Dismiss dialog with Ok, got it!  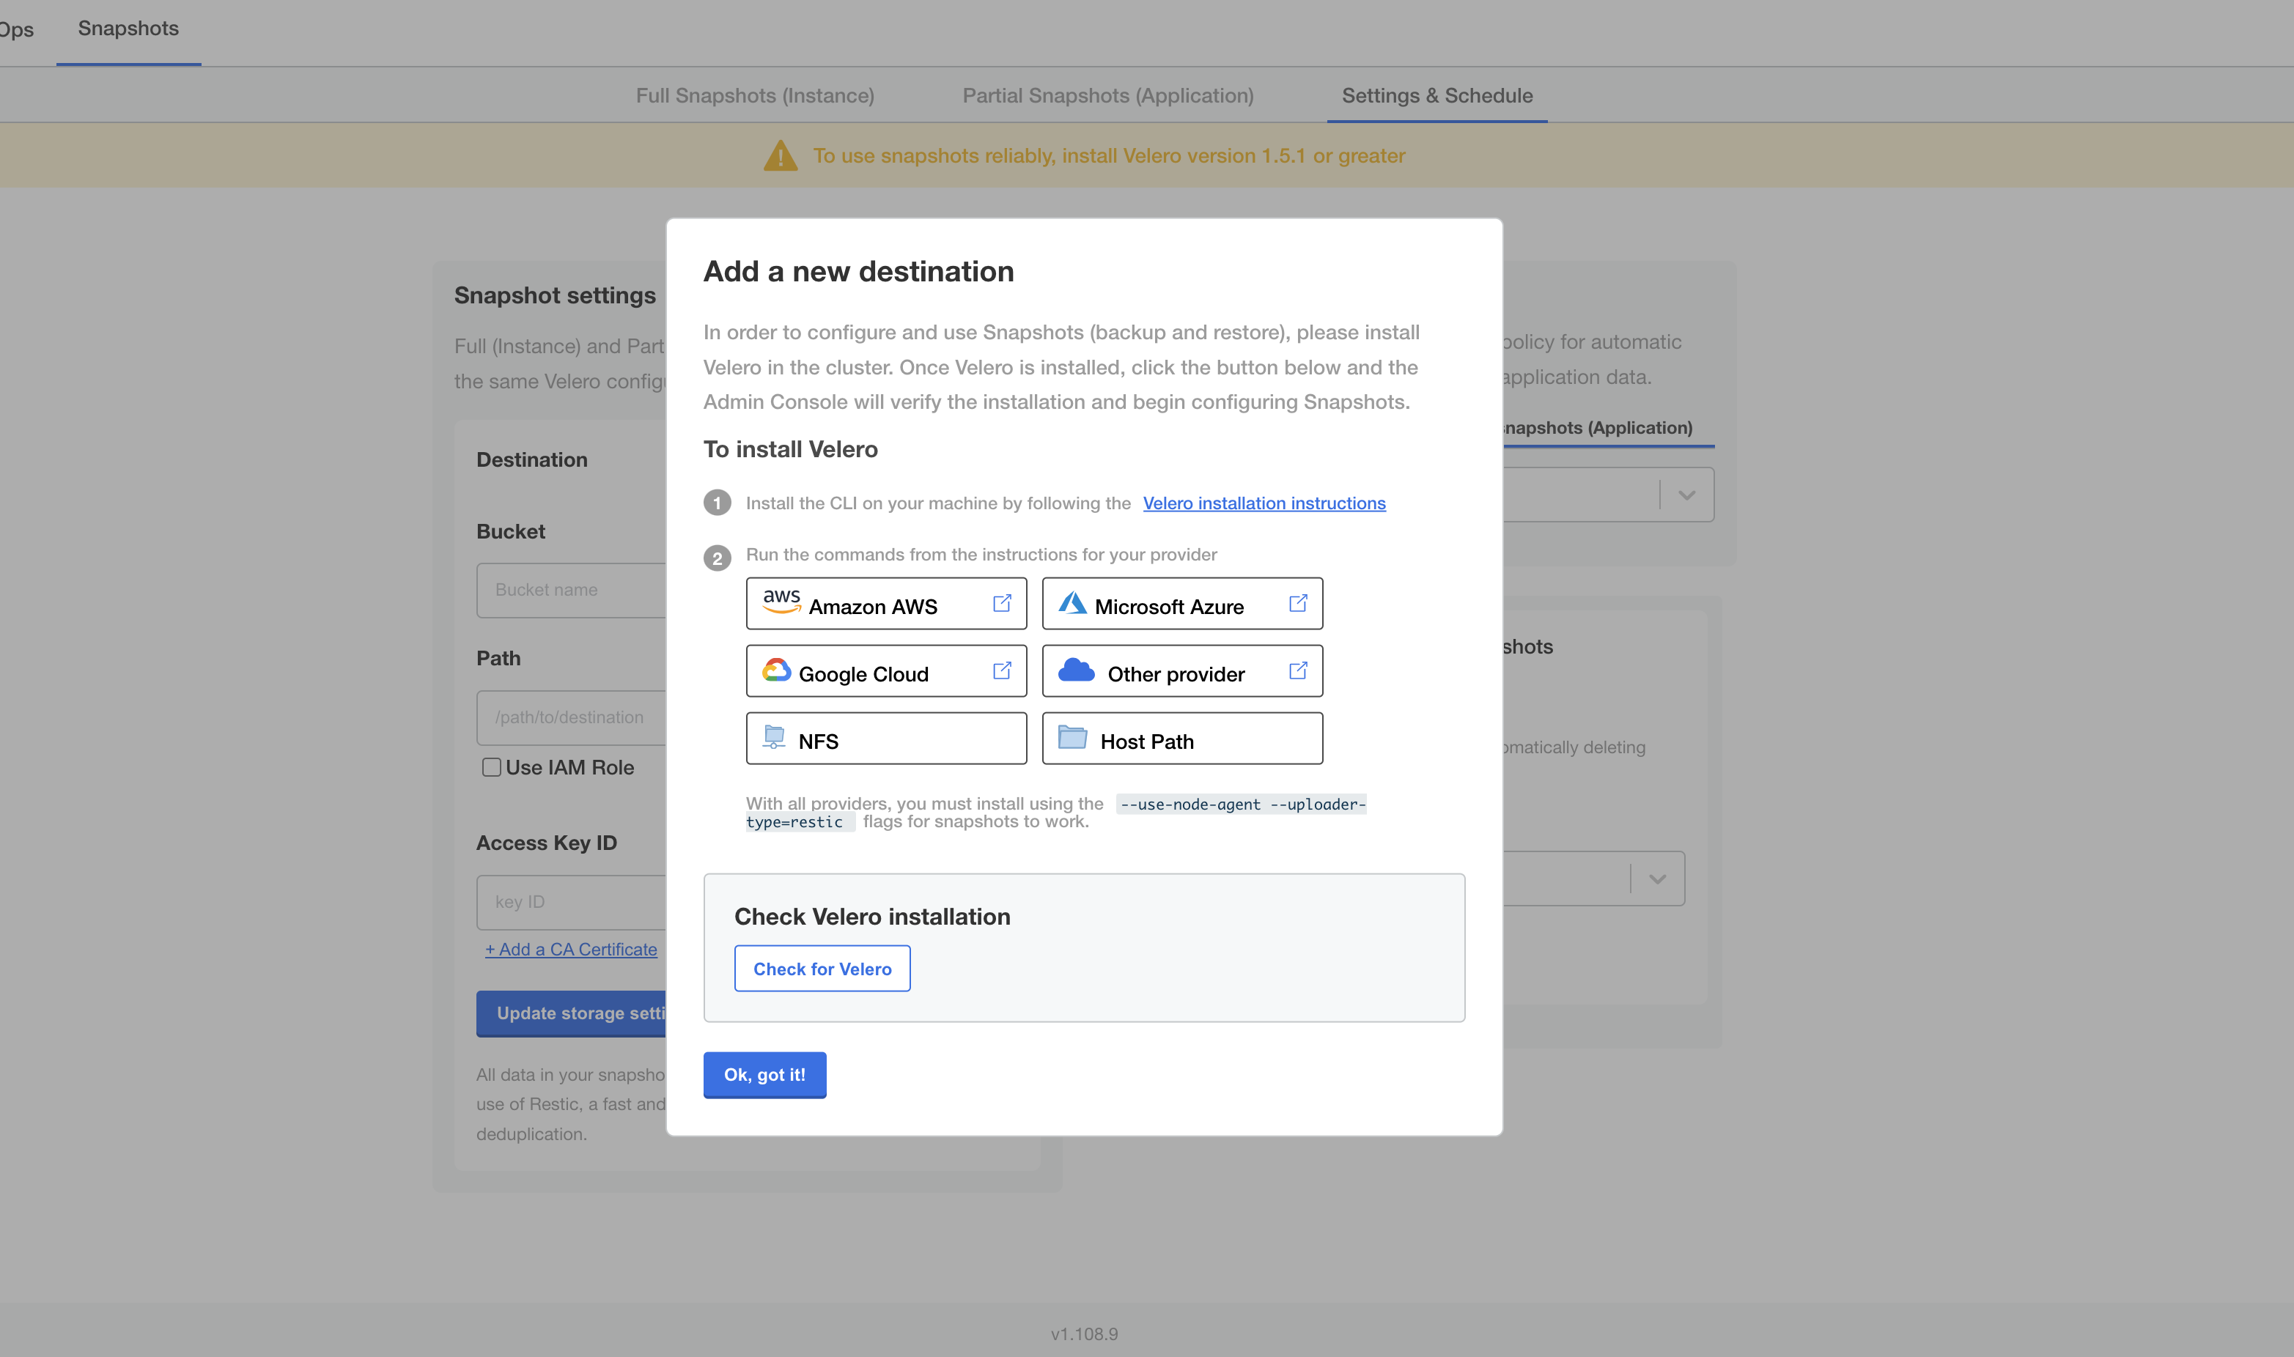[764, 1074]
